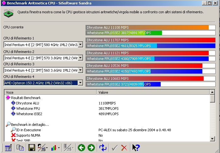Image resolution: width=220 pixels, height=153 pixels.
Task: Open the CPU di Riferimento 3 dropdown arrow
Action: point(80,70)
